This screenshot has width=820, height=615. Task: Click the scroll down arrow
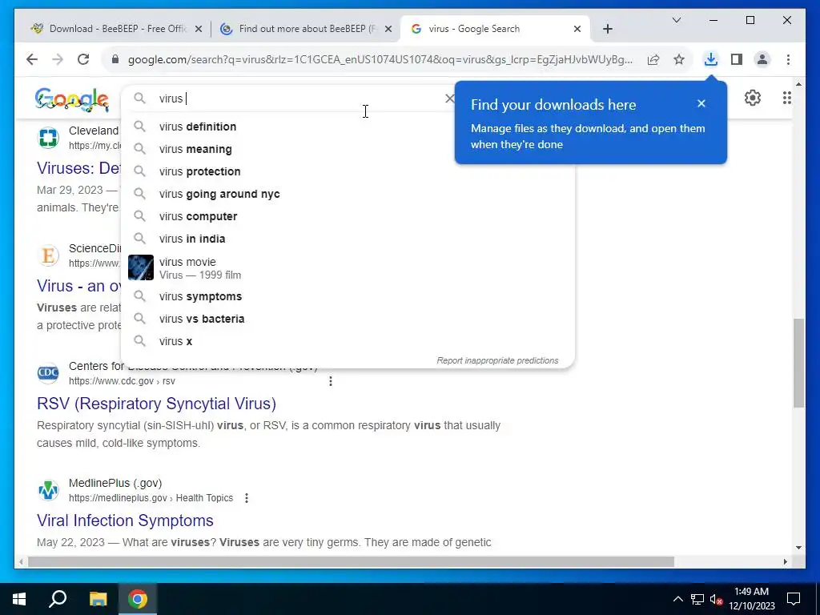[798, 548]
